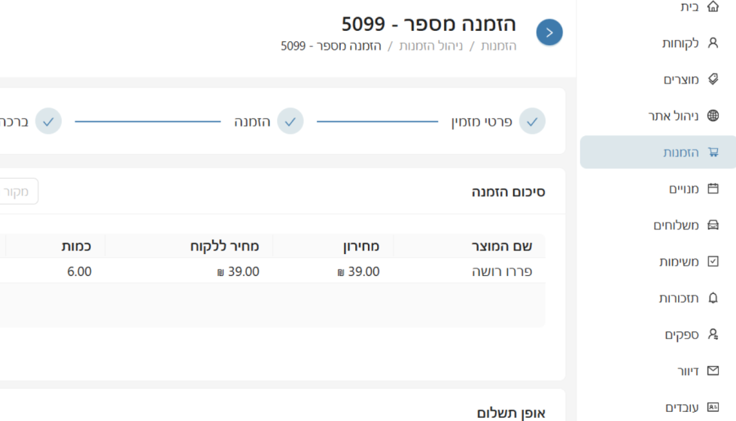This screenshot has width=736, height=421.
Task: Open the הזמנות breadcrumb link
Action: (x=498, y=46)
